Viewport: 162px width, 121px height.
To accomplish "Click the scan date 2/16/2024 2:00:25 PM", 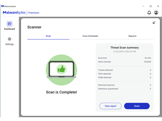I will pyautogui.click(x=125, y=51).
